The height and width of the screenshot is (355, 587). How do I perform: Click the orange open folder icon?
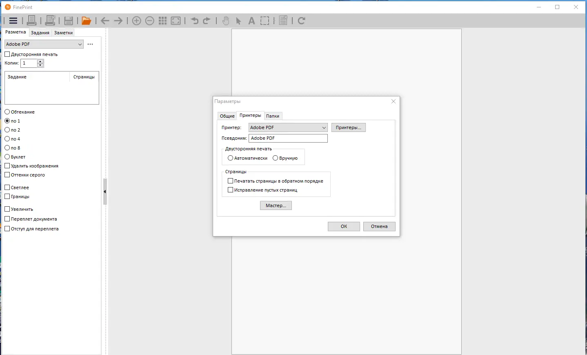86,21
